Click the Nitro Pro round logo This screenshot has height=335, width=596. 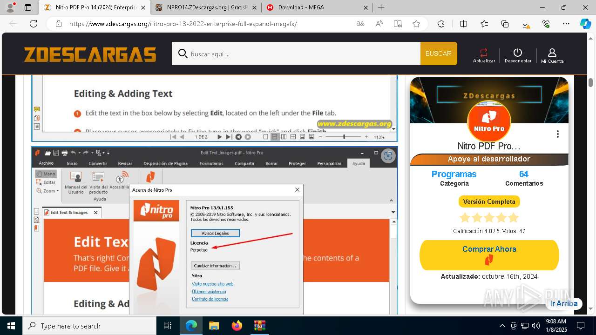coord(489,122)
